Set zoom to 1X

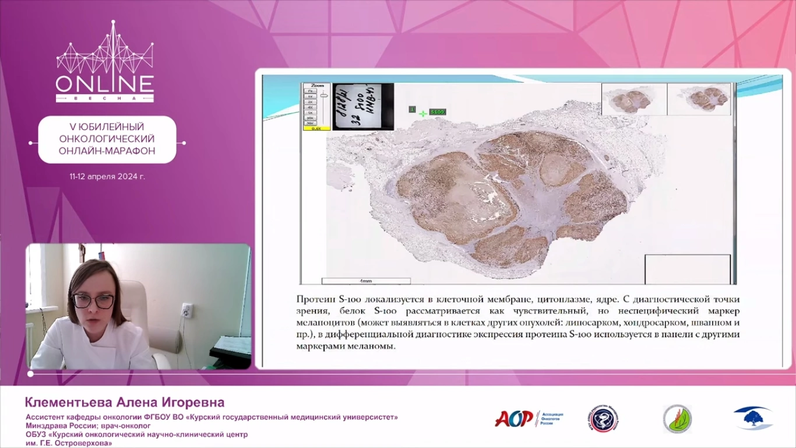pos(310,96)
